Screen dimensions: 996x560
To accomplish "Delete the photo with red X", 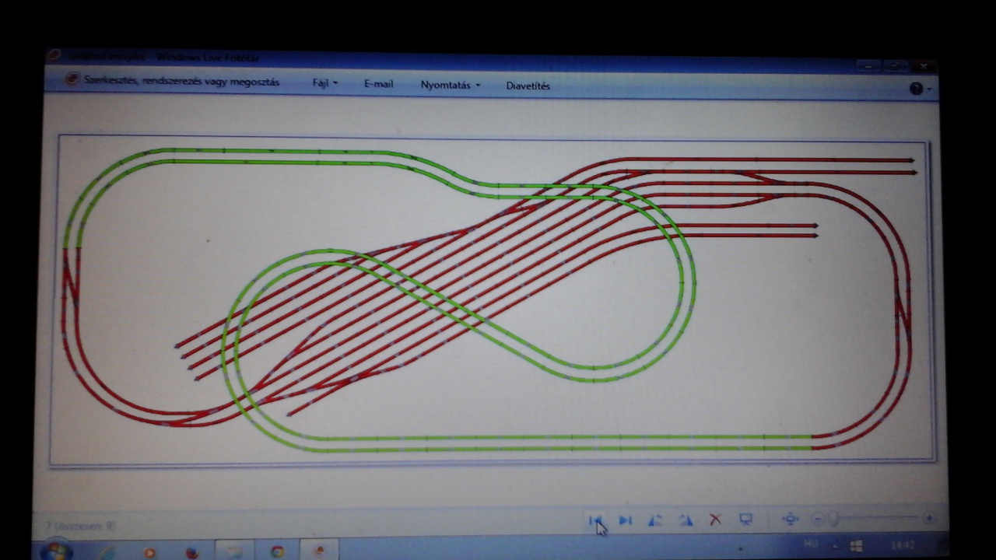I will coord(715,520).
